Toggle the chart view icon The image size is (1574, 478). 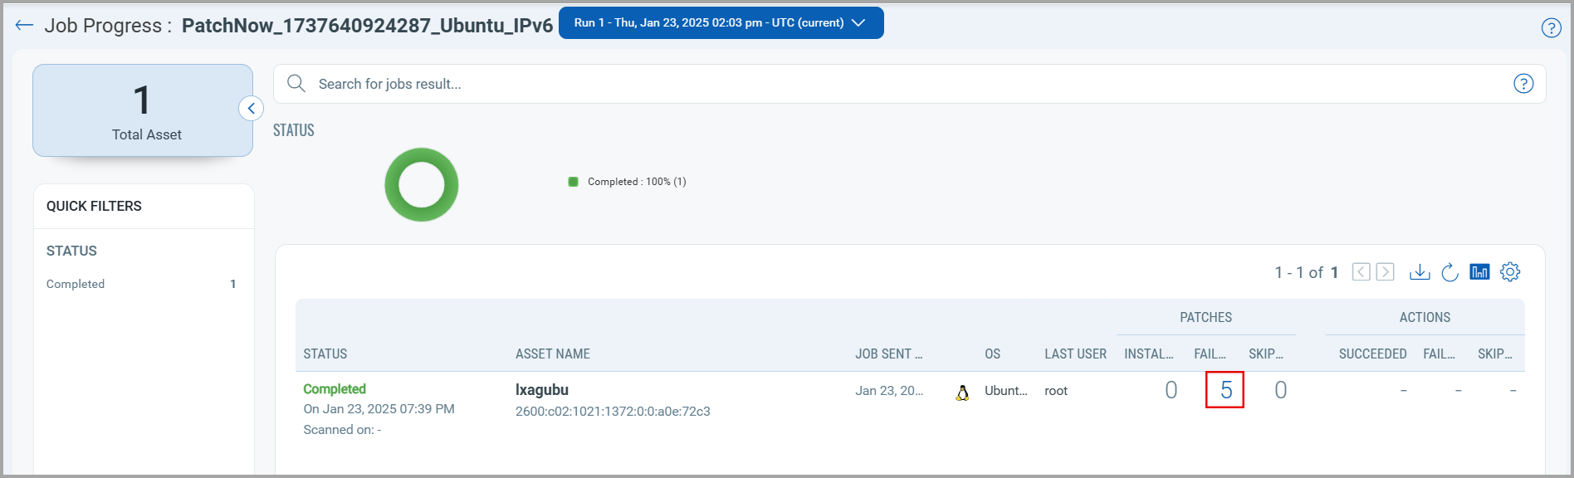tap(1479, 272)
